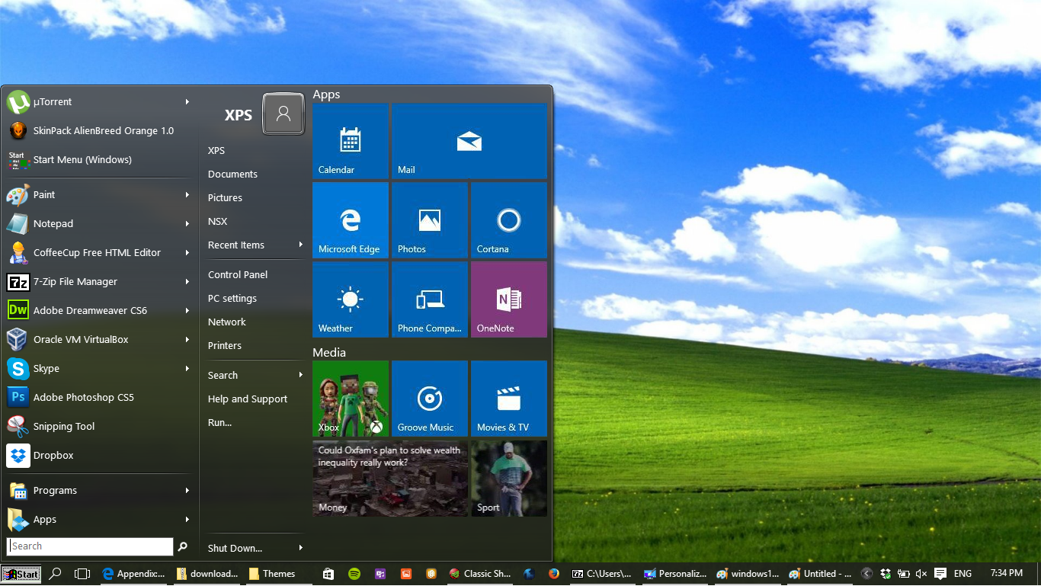Image resolution: width=1041 pixels, height=586 pixels.
Task: Open Control Panel from the Start menu
Action: [x=236, y=274]
